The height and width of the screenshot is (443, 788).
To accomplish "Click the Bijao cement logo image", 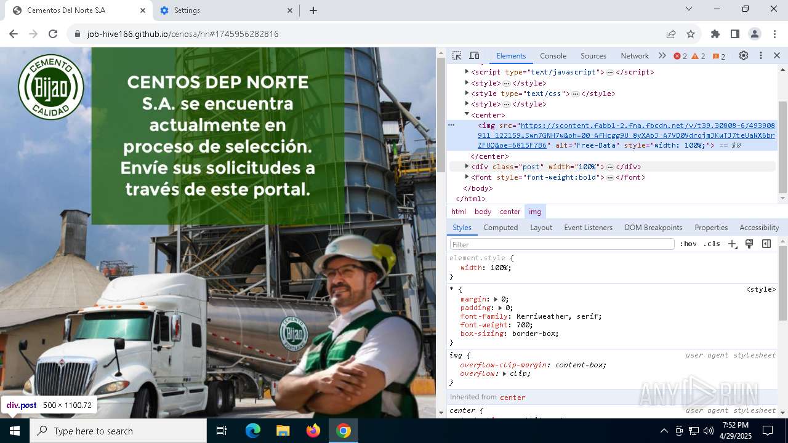I will [51, 87].
